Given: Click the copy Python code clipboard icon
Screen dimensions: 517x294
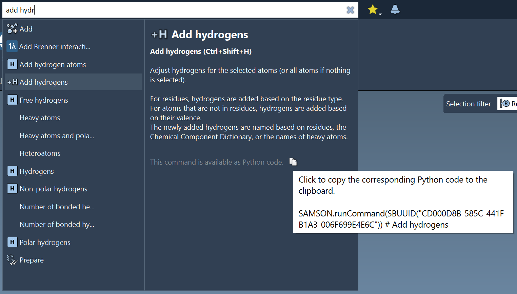Looking at the screenshot, I should pyautogui.click(x=293, y=162).
